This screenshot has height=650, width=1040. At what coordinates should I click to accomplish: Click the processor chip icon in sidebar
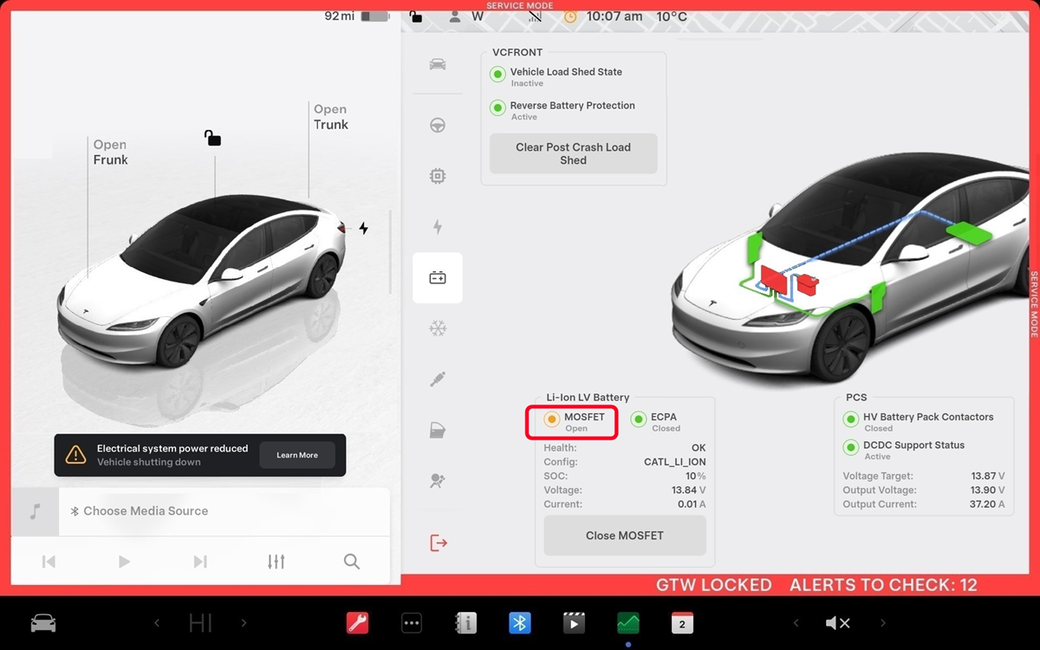coord(438,177)
